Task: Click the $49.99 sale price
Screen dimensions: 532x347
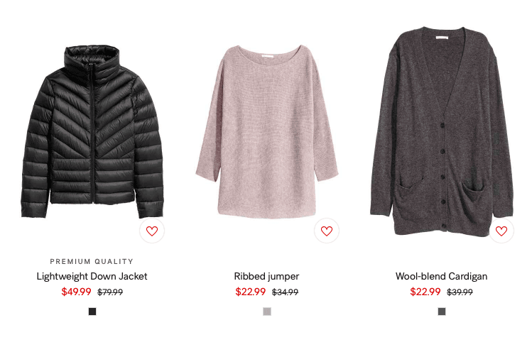Action: click(76, 292)
